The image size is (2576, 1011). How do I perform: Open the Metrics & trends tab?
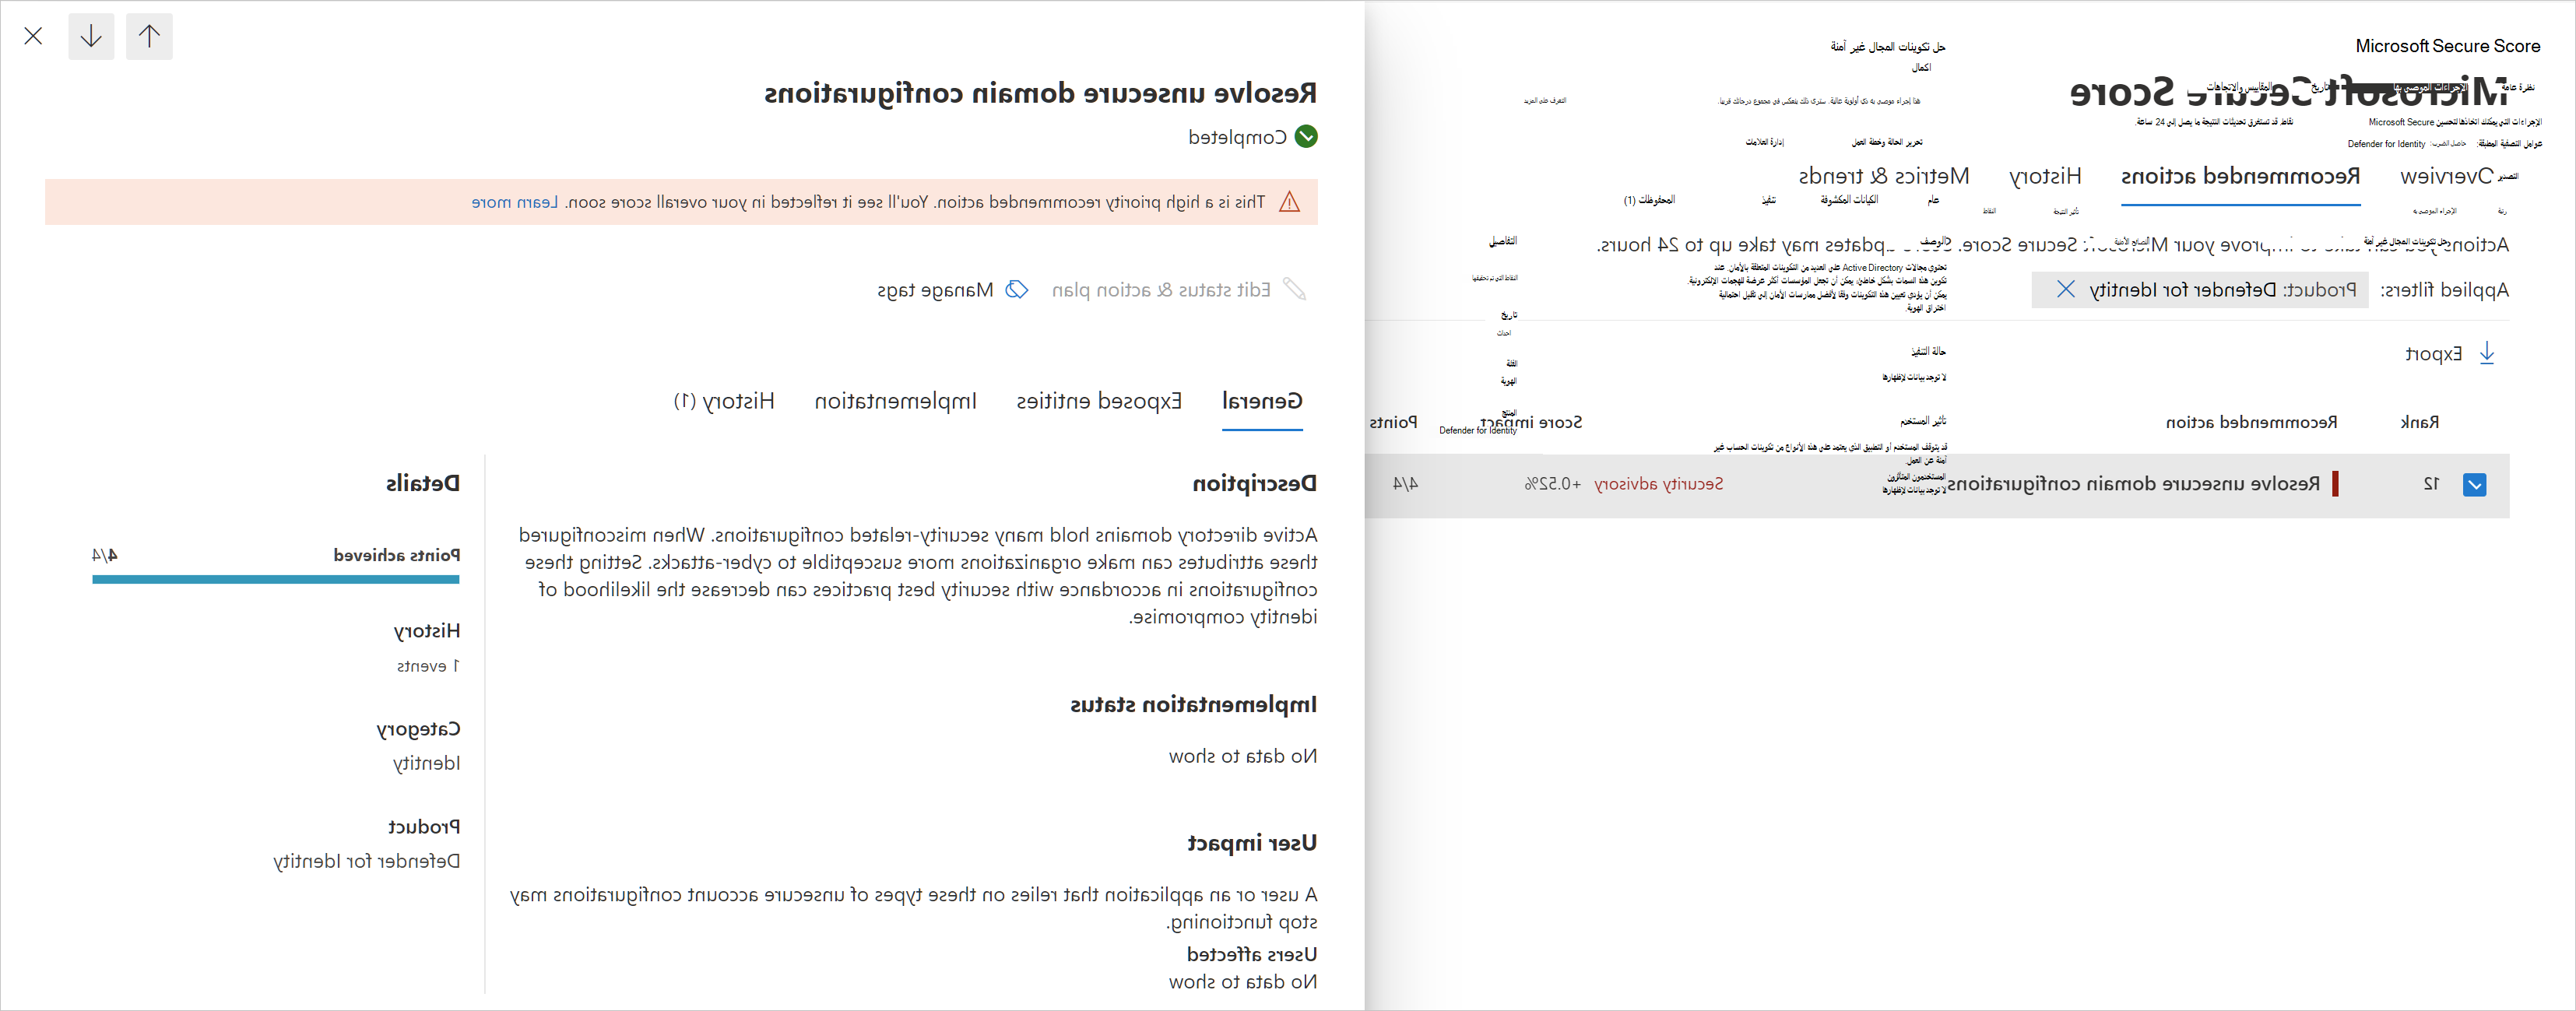pos(1883,177)
